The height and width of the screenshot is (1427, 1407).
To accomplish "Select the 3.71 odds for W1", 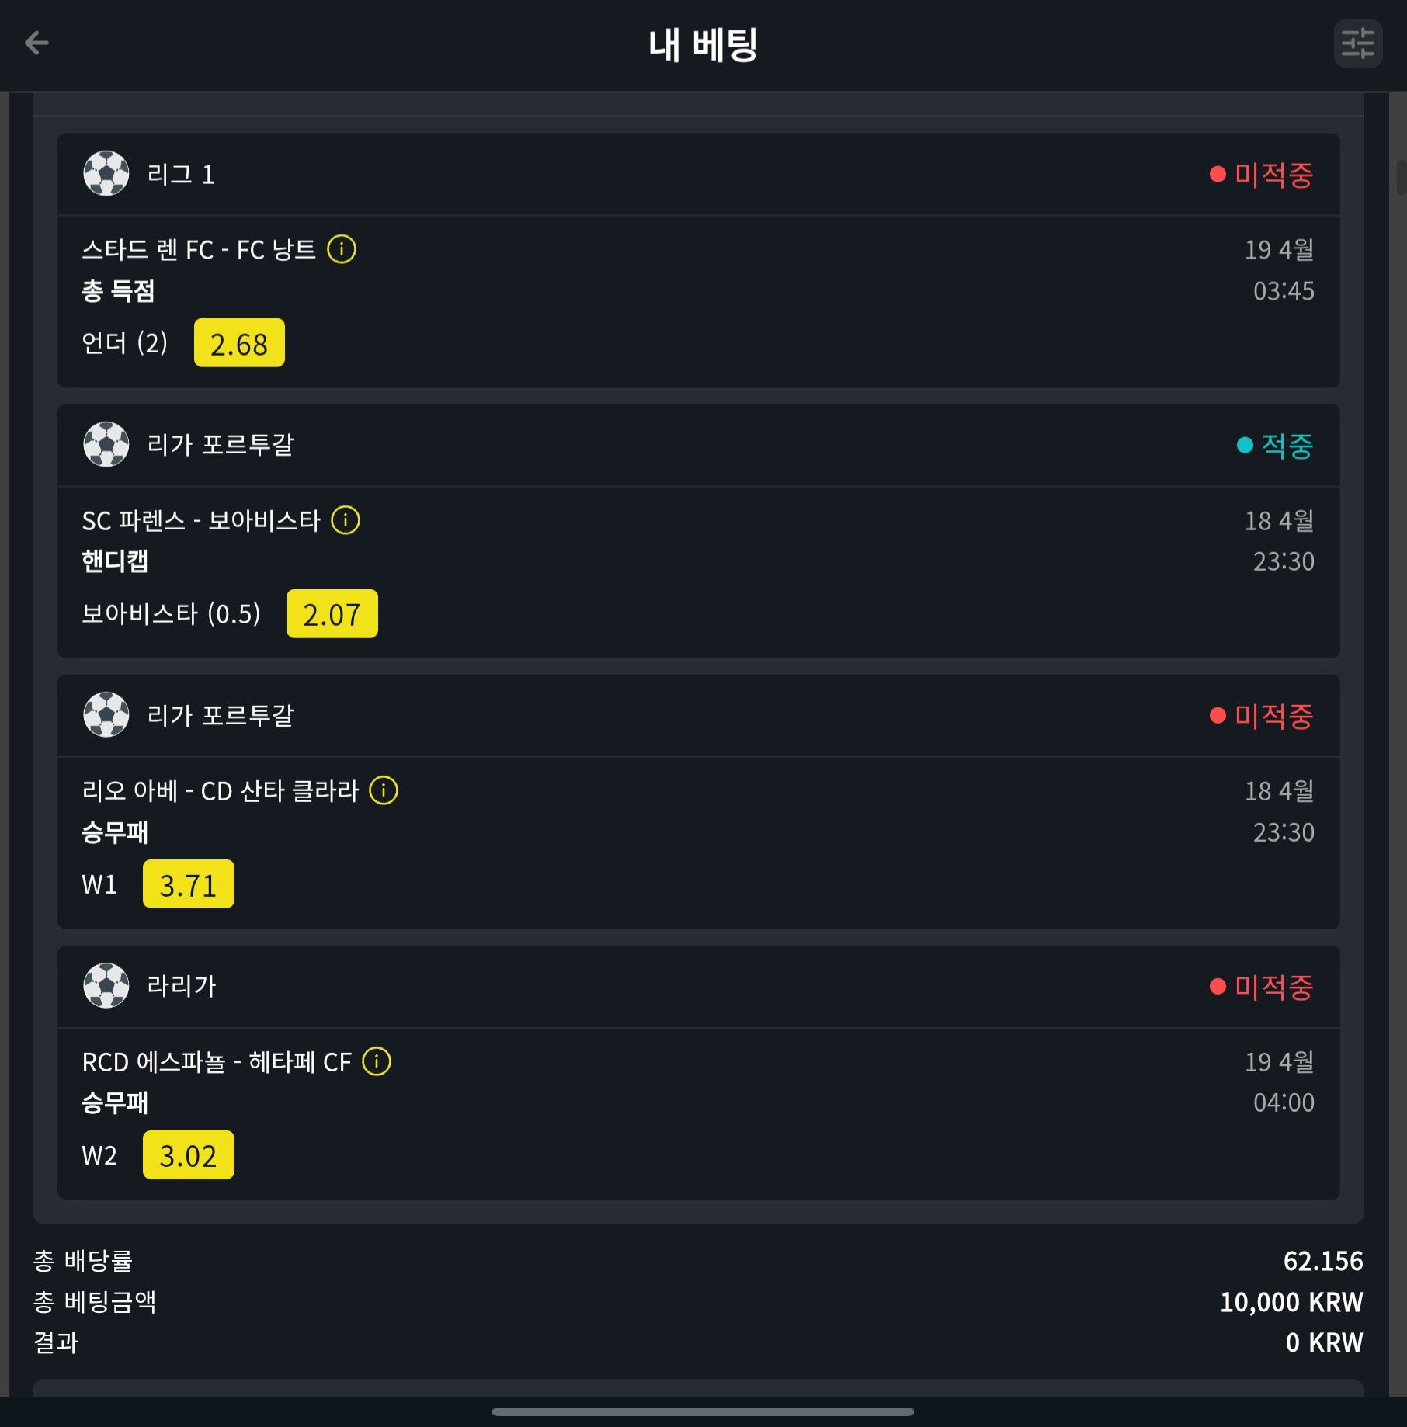I will (189, 884).
